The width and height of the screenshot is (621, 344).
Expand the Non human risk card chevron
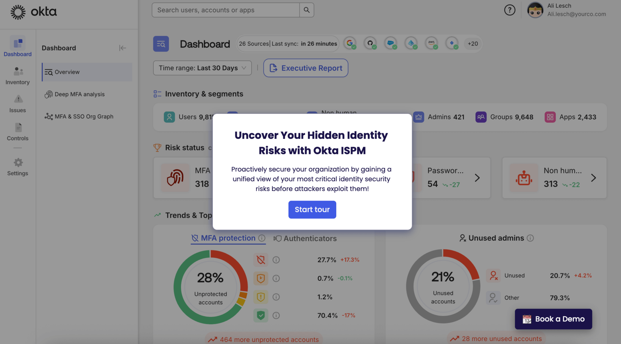tap(593, 178)
